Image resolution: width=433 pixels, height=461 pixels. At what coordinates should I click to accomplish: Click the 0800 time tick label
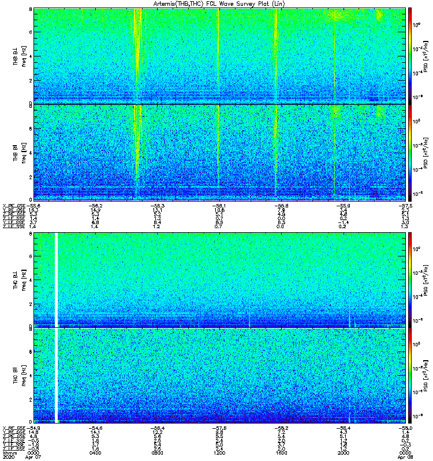(157, 453)
